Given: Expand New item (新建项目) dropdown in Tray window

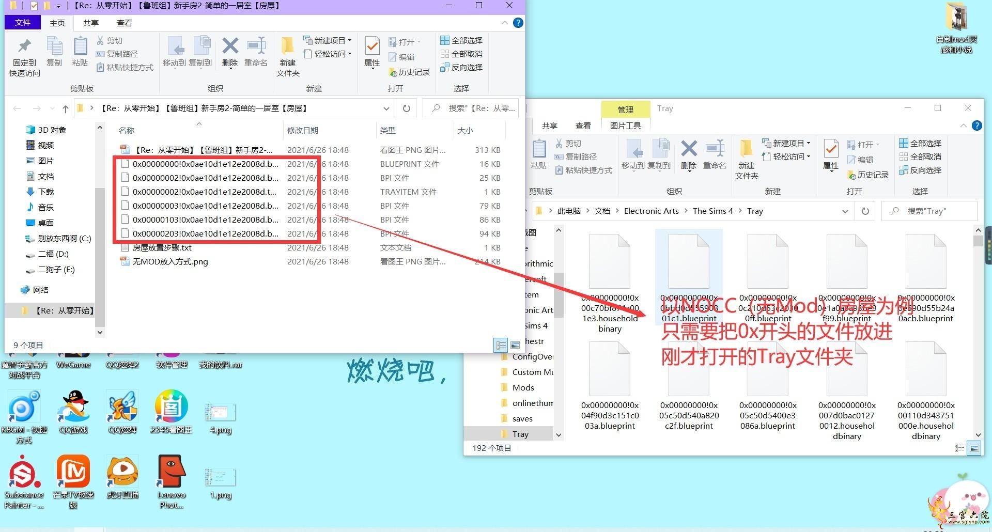Looking at the screenshot, I should (x=787, y=143).
